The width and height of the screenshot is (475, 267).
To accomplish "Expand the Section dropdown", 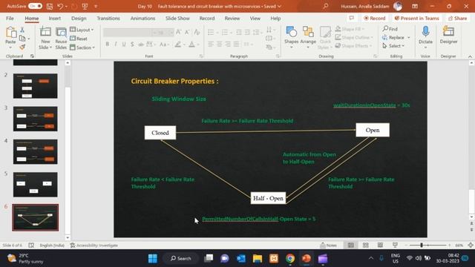I will coord(82,47).
